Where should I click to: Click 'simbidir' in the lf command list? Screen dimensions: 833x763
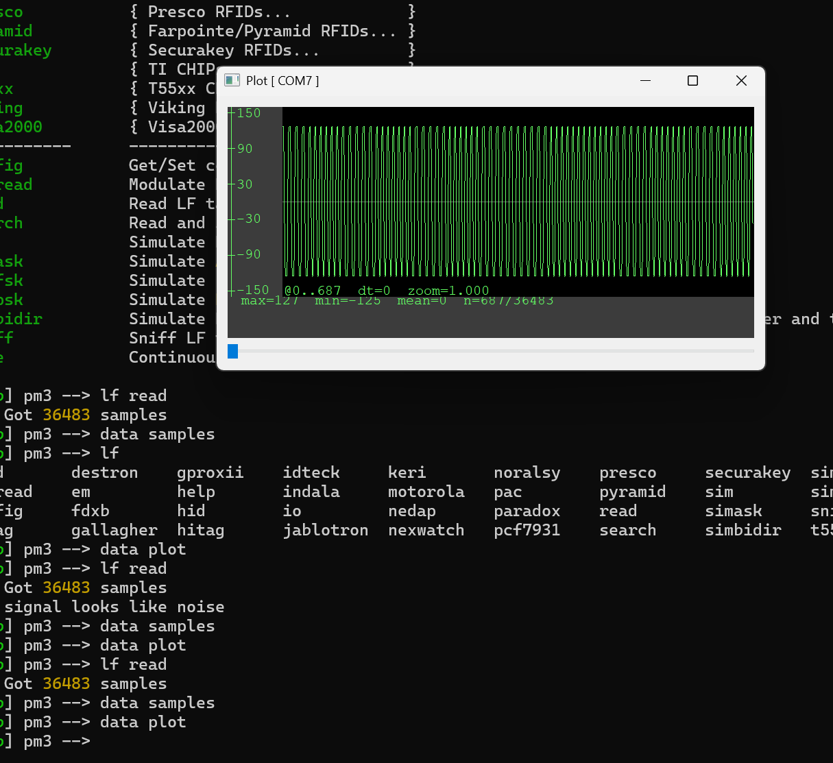743,531
